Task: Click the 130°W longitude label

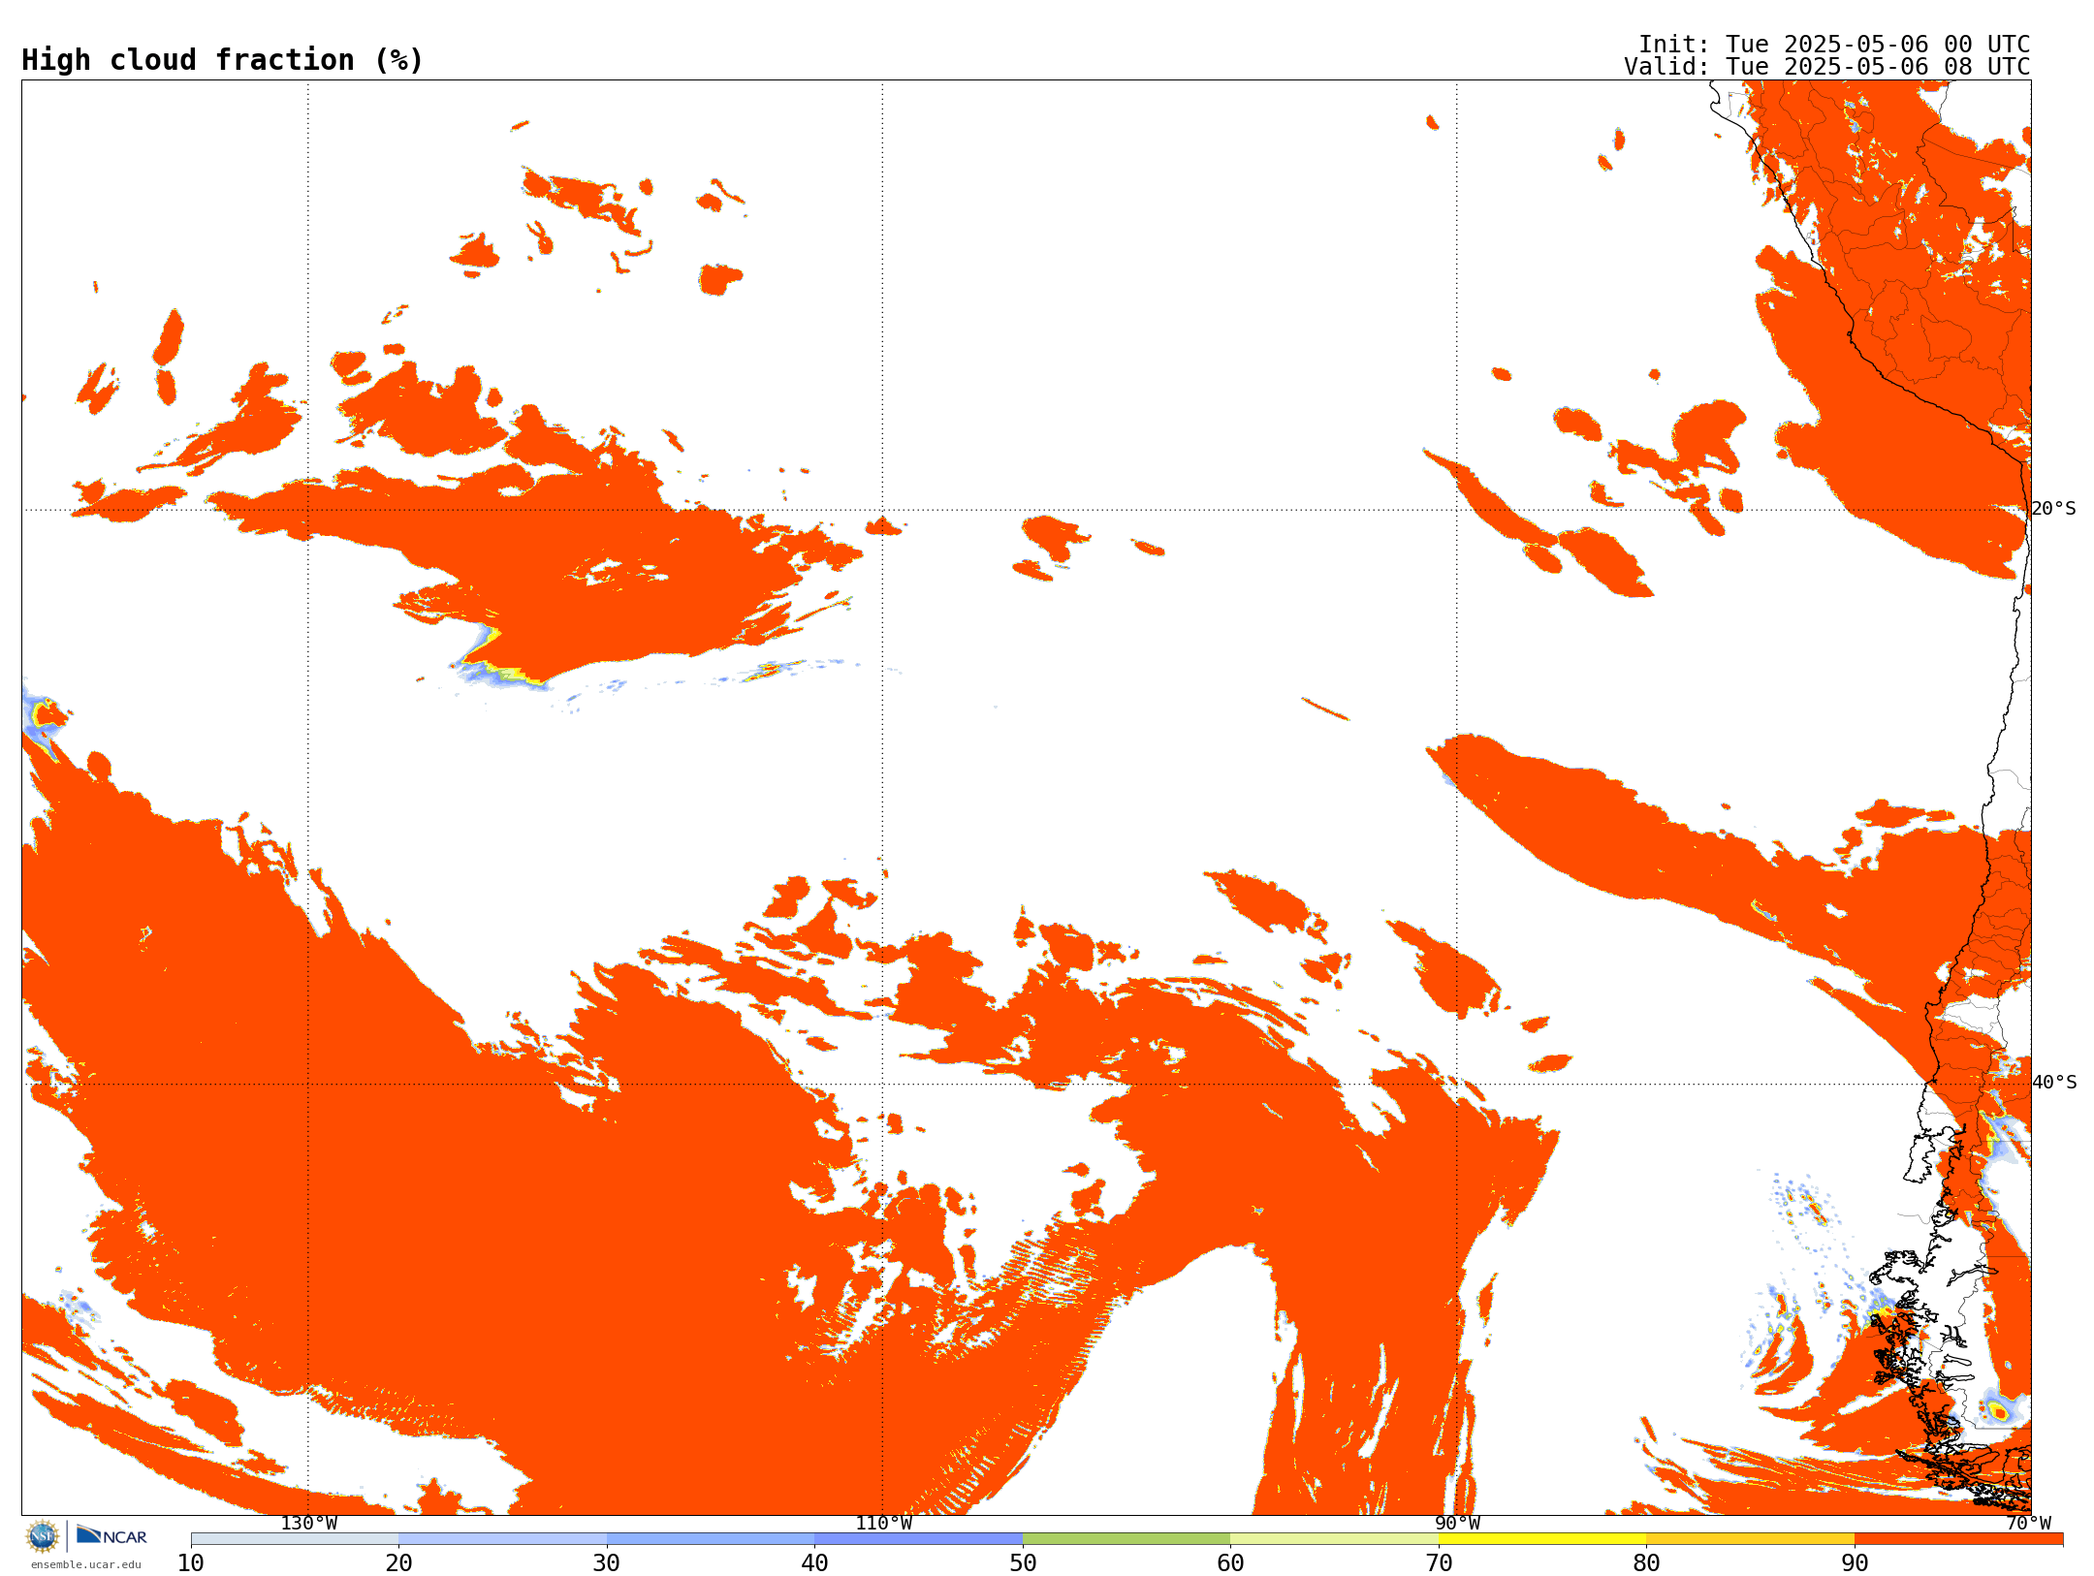Action: tap(309, 1523)
